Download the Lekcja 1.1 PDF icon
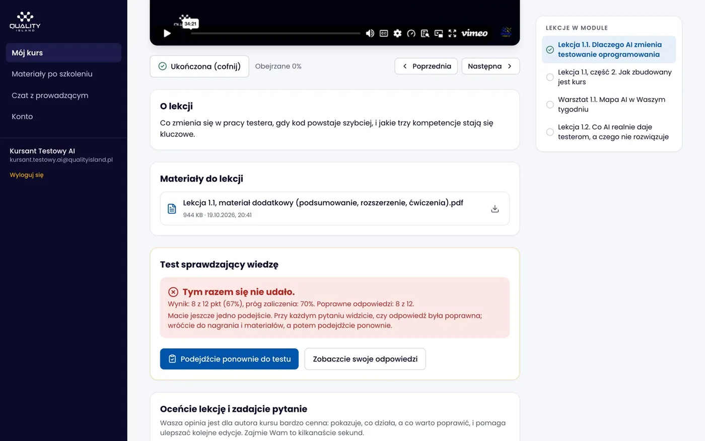Screen dimensions: 705x441 [x=495, y=209]
